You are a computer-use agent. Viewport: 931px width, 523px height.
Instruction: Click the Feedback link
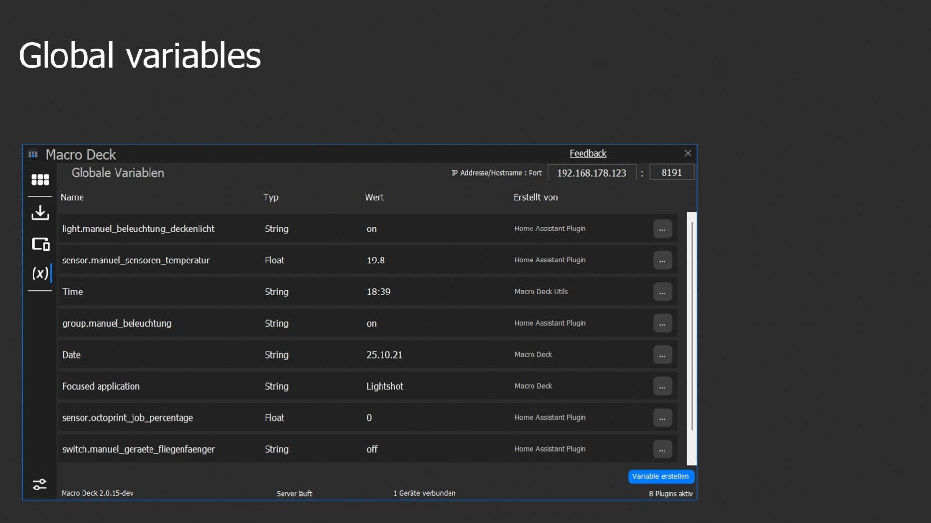tap(588, 153)
